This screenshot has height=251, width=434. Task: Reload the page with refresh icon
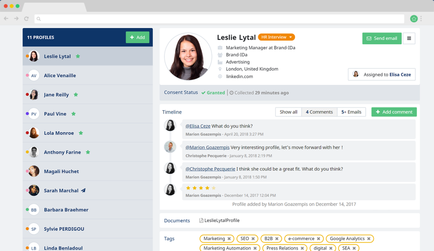pos(26,19)
